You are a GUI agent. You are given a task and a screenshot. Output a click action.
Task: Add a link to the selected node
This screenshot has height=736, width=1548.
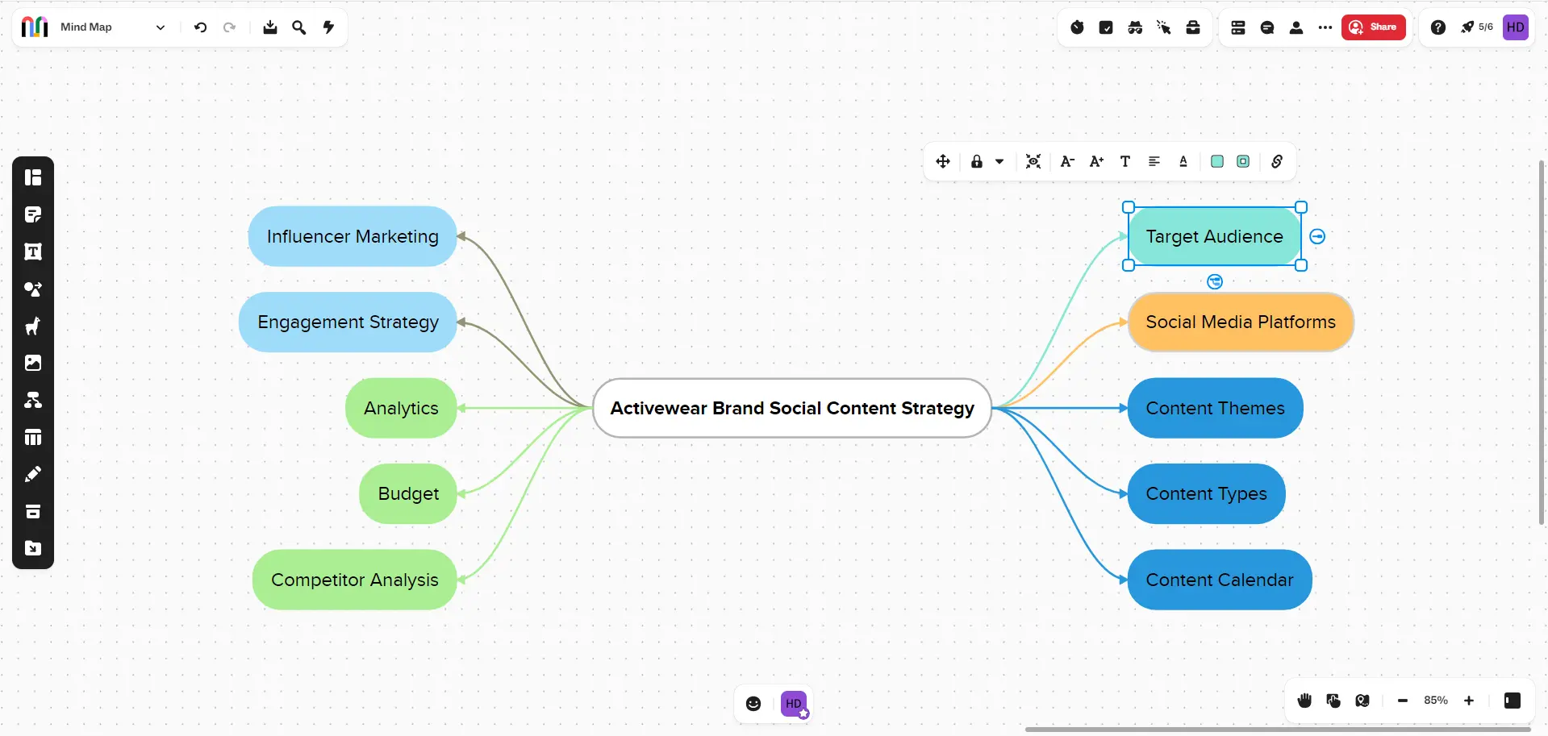[x=1277, y=161]
